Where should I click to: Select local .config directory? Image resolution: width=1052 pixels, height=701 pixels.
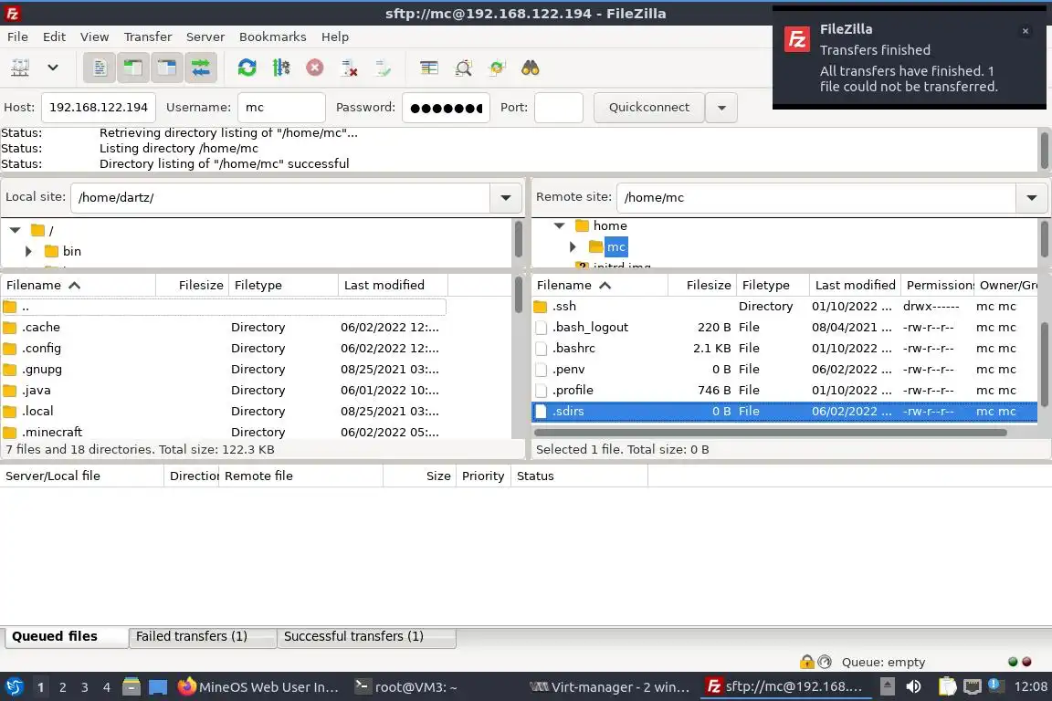pos(224,348)
